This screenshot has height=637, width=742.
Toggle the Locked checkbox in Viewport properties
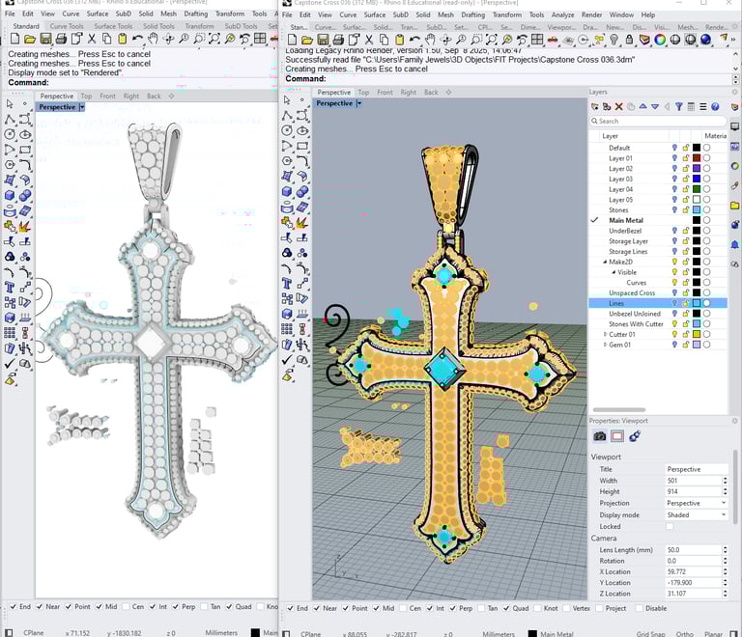670,527
